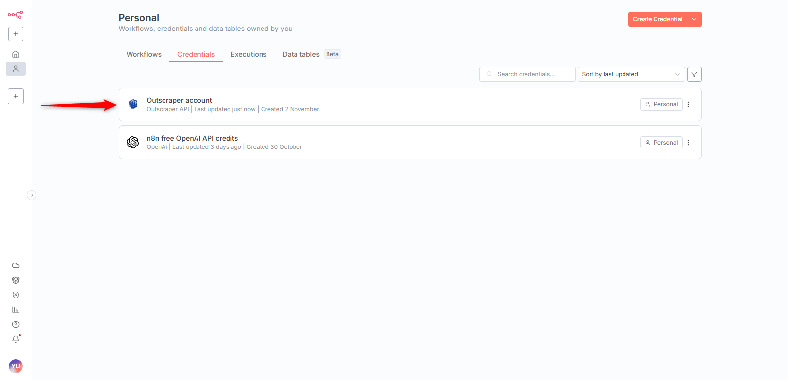The height and width of the screenshot is (380, 788).
Task: Open the Insights bar chart icon
Action: [x=16, y=310]
